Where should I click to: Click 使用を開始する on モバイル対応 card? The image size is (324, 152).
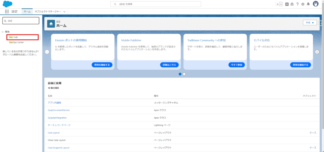coord(301,65)
